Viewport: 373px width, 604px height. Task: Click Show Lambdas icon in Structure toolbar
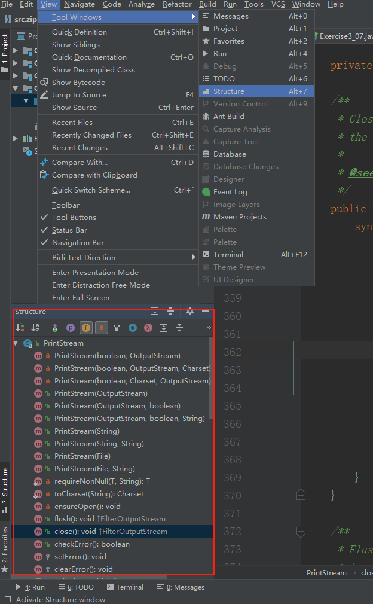pos(148,328)
